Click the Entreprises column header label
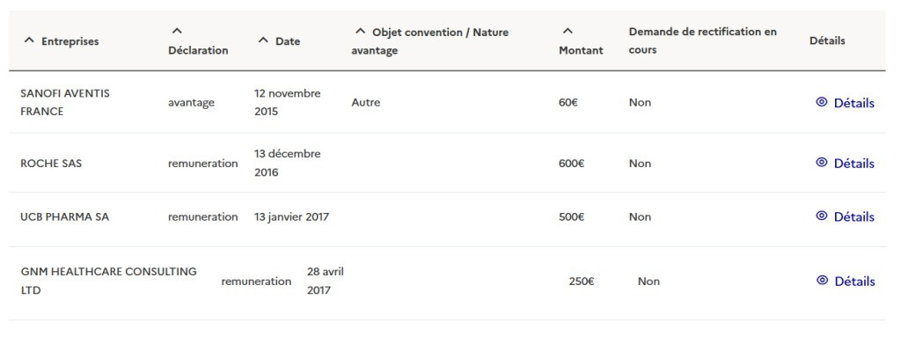 point(70,41)
